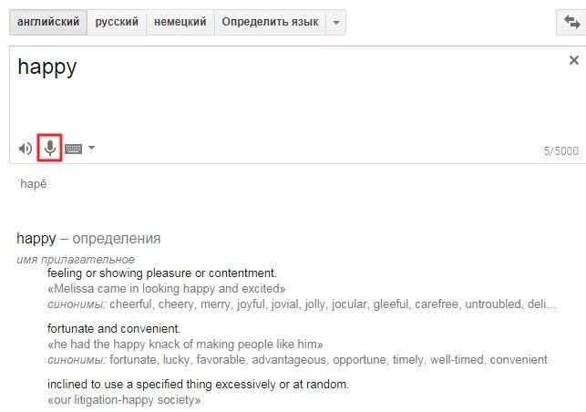The image size is (586, 412).
Task: Click the microphone voice input icon
Action: tap(50, 148)
